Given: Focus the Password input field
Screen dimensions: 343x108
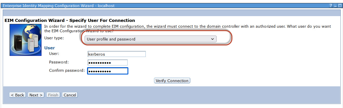Looking at the screenshot, I should (x=107, y=62).
